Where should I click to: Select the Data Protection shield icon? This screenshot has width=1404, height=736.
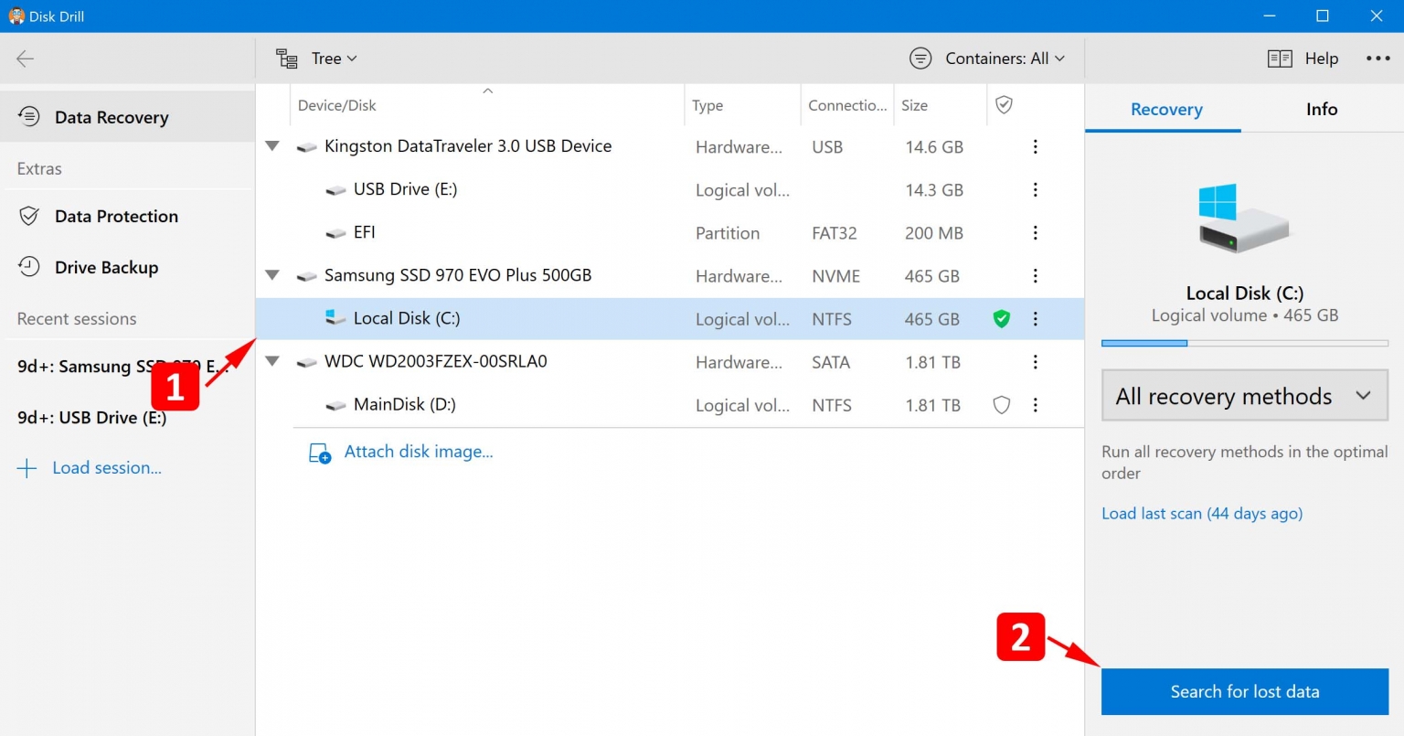point(28,216)
